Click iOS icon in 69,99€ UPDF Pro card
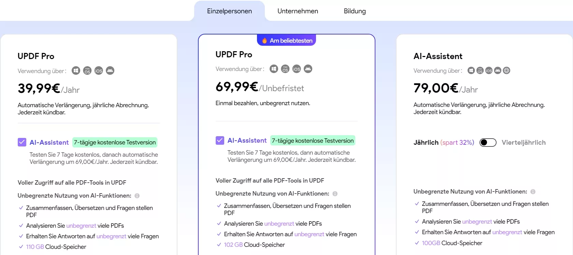This screenshot has width=573, height=255. pos(297,69)
